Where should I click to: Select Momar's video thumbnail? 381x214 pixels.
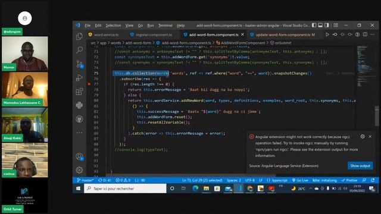click(25, 53)
